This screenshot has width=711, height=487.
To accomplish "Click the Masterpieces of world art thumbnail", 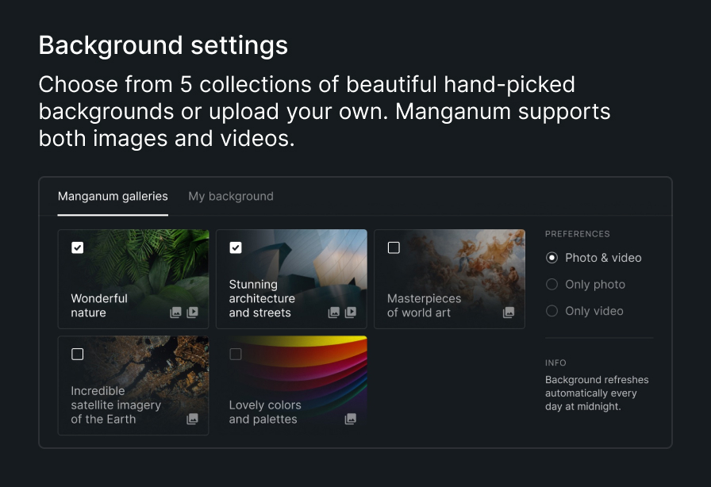I will coord(449,262).
